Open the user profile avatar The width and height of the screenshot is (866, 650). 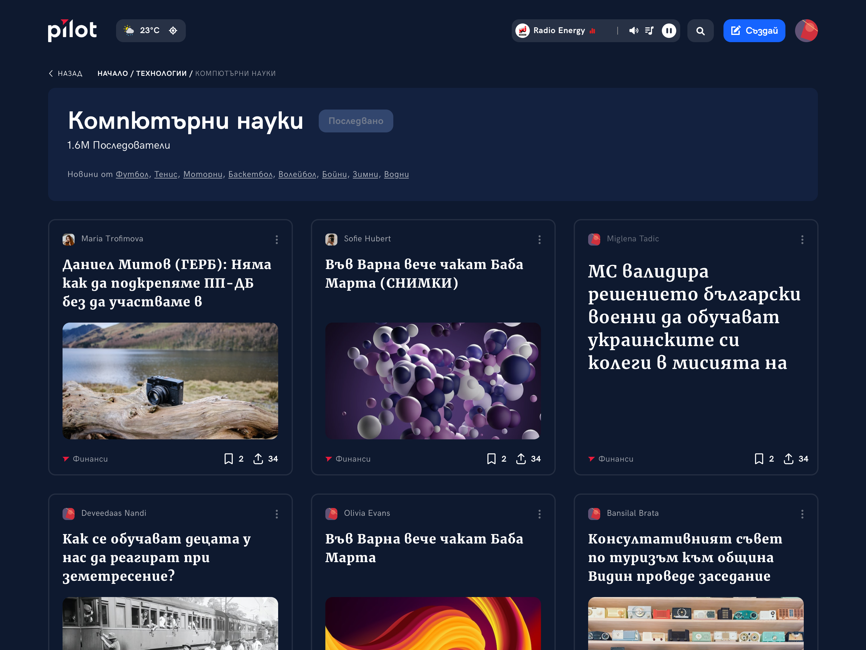[806, 31]
